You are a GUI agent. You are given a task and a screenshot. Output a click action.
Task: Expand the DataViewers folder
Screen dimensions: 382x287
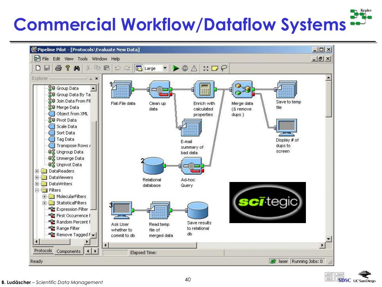(x=37, y=178)
